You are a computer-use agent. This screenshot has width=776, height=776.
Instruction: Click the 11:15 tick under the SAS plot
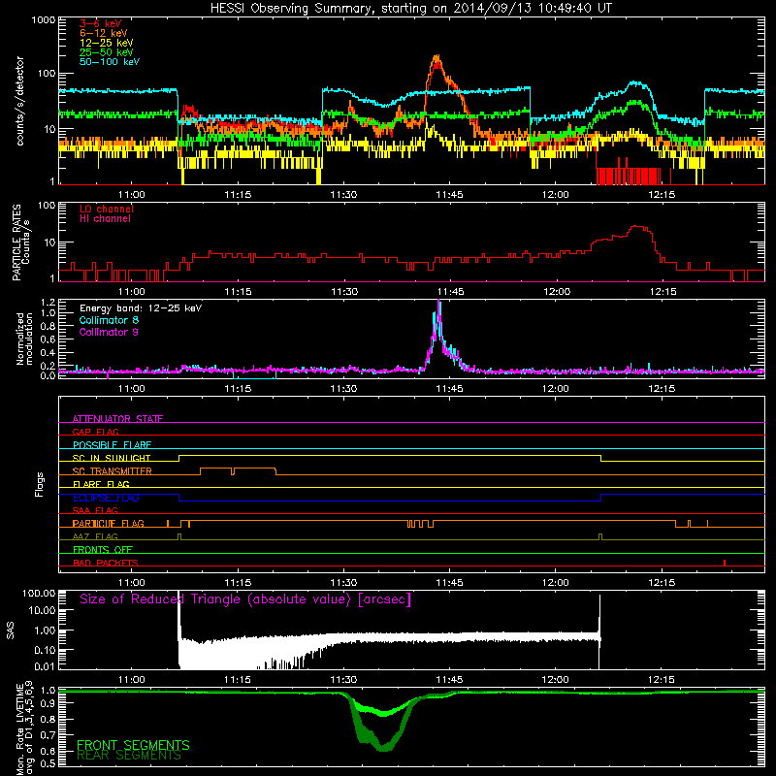click(238, 680)
